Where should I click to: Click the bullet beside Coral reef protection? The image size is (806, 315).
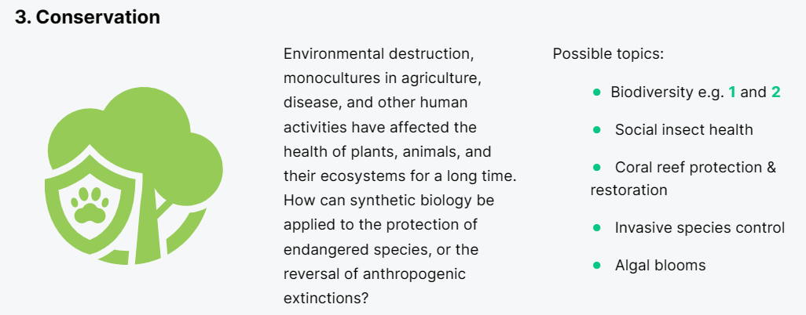pyautogui.click(x=597, y=167)
